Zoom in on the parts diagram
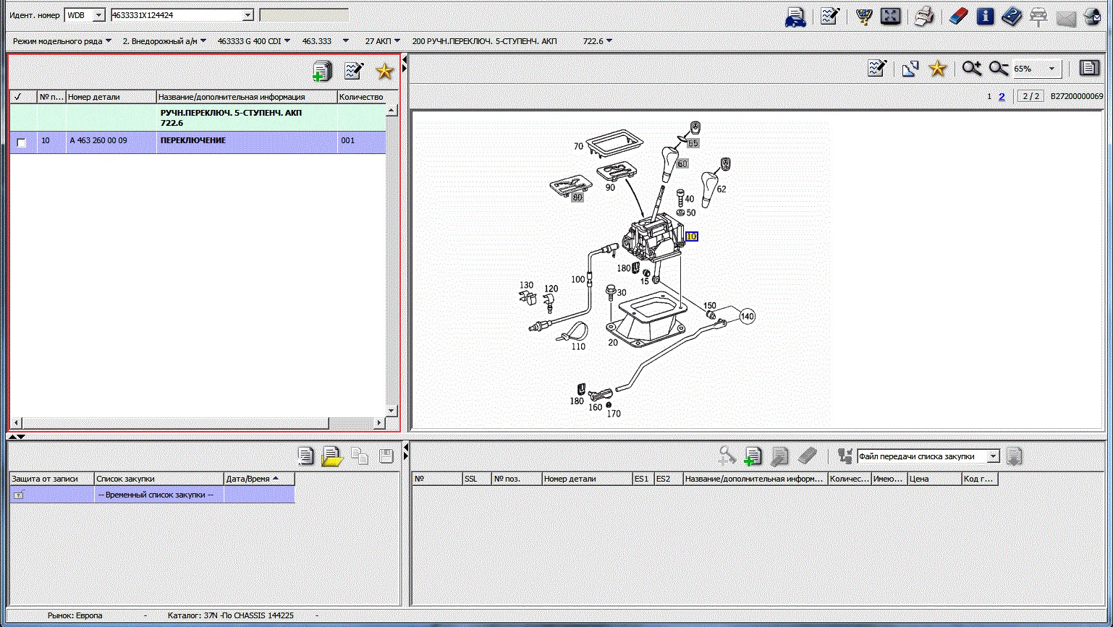Screen dimensions: 1113x627 pos(971,69)
